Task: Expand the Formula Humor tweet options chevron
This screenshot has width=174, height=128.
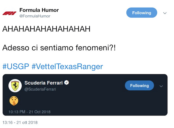Action: pyautogui.click(x=165, y=13)
